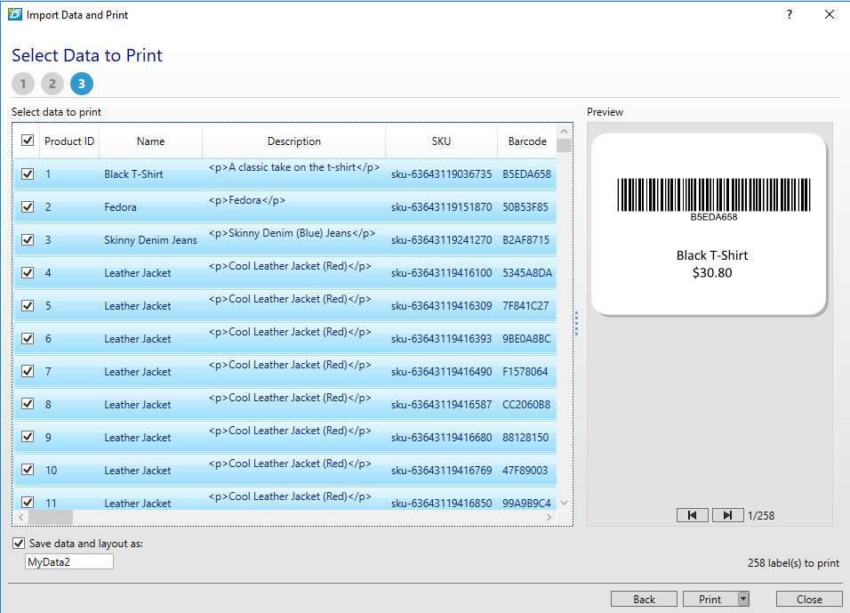The height and width of the screenshot is (613, 850).
Task: Click SKU sku-63643119151870
Action: pos(441,207)
